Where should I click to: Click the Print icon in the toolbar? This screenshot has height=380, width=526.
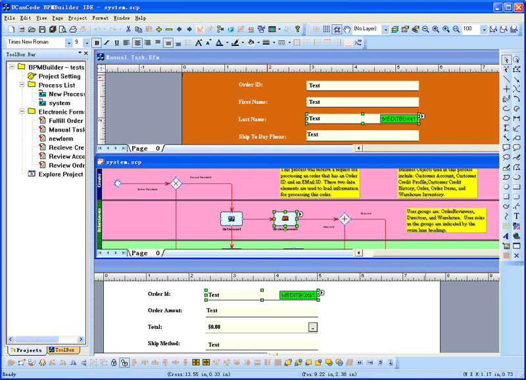74,30
